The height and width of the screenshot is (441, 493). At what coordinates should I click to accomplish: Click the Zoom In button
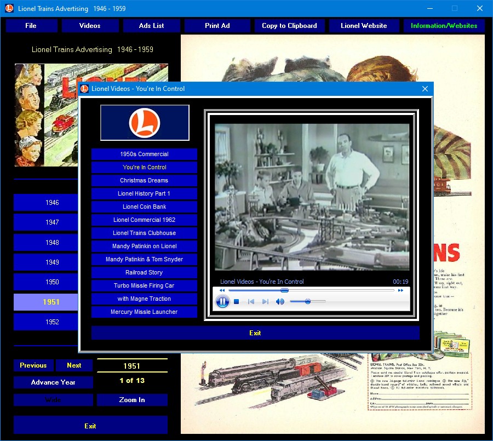click(132, 400)
